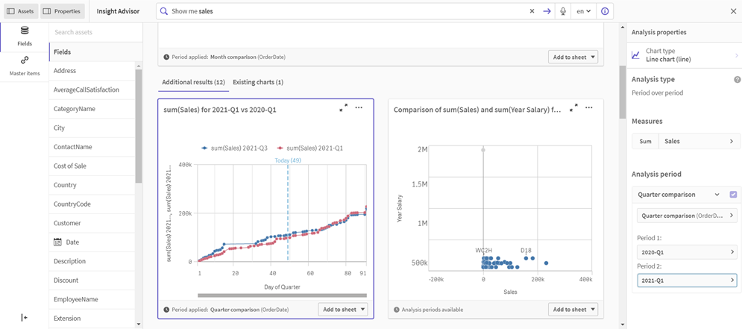This screenshot has width=742, height=329.
Task: Toggle the Analysis period checkbox
Action: coord(733,195)
